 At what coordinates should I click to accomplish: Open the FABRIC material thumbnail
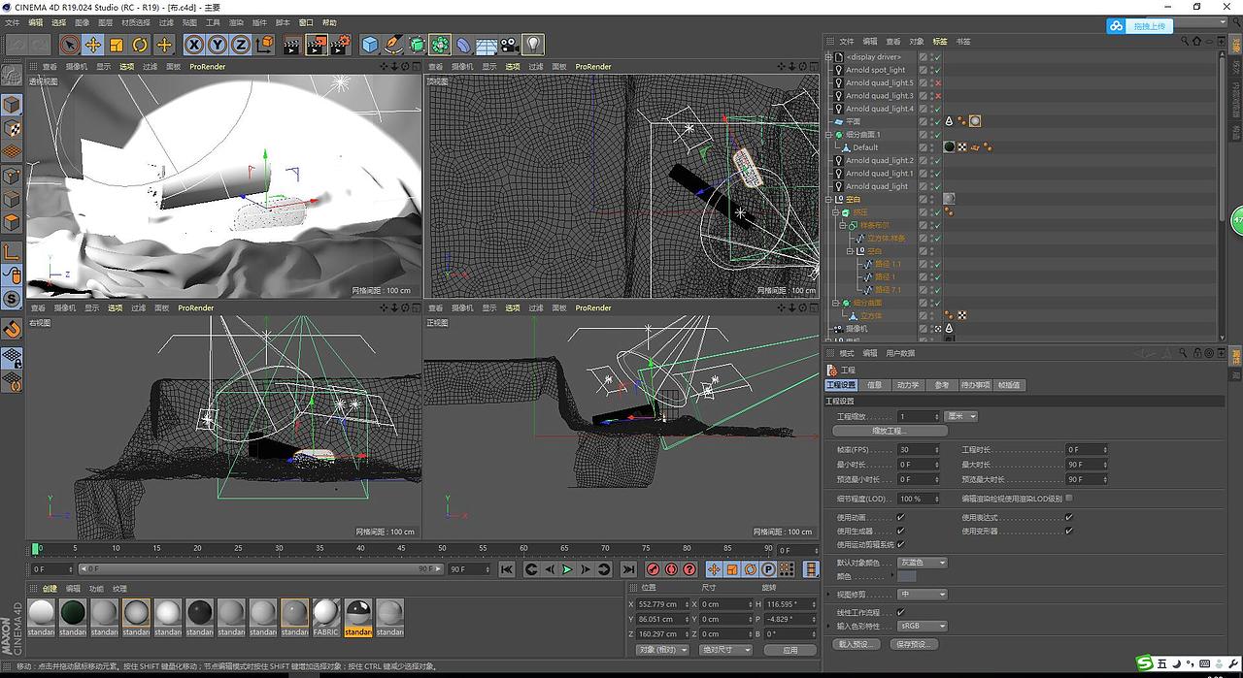point(326,617)
